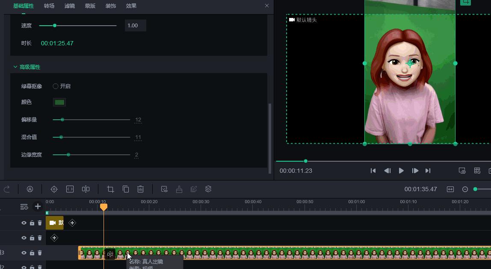This screenshot has width=491, height=269.
Task: Click the split clip icon in toolbar
Action: click(86, 189)
